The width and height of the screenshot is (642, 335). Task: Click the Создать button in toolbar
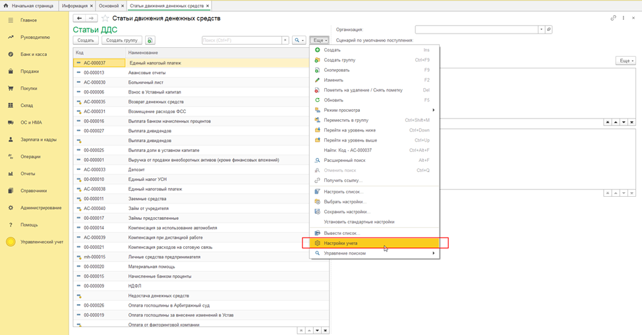point(86,41)
